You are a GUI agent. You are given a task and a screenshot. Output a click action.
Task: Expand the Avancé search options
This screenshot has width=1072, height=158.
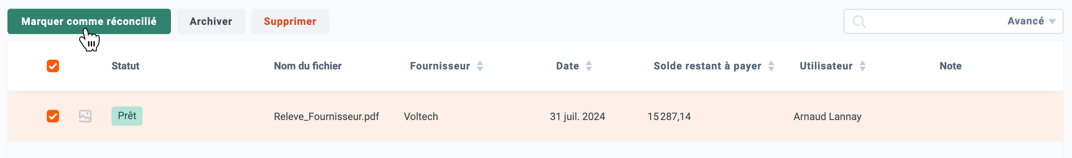(1031, 21)
